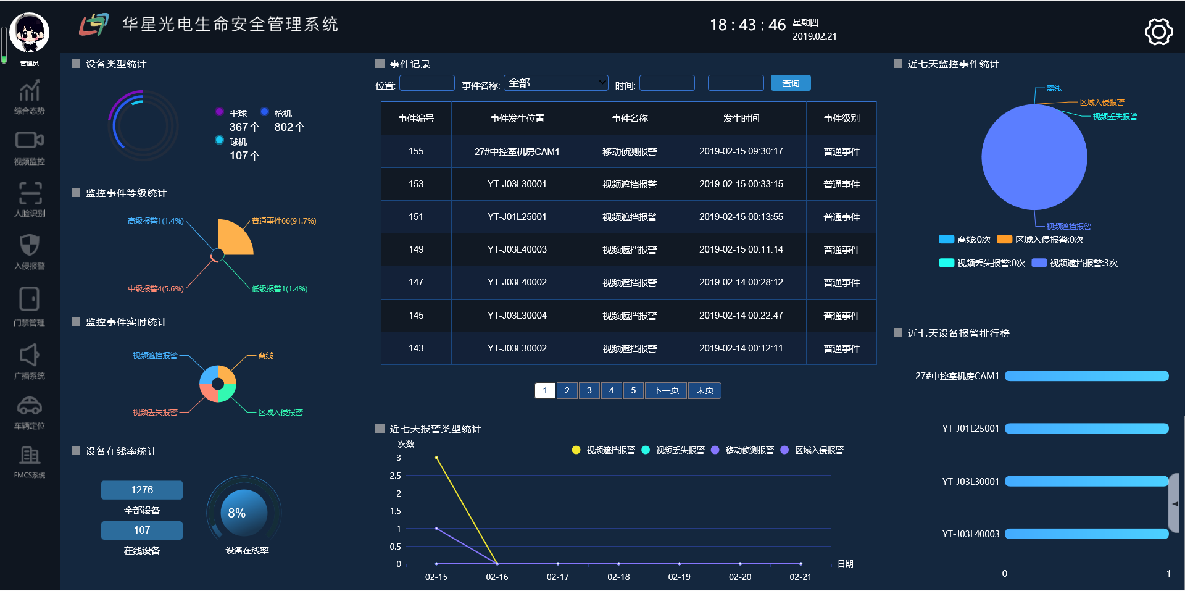Click location YT-J03L30002 in event 143 row
The image size is (1185, 591).
coord(517,348)
